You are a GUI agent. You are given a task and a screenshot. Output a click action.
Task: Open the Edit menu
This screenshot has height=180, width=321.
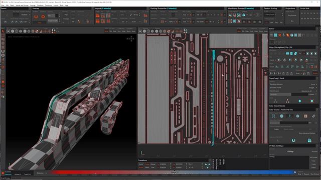click(8, 5)
